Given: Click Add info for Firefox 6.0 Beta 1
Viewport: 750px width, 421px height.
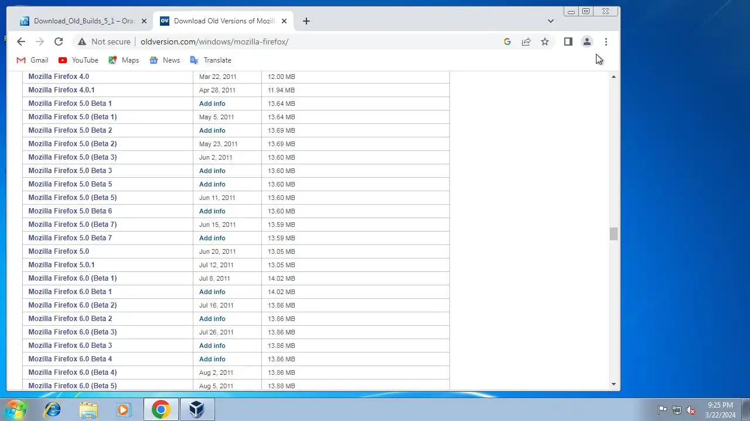Looking at the screenshot, I should pos(212,292).
